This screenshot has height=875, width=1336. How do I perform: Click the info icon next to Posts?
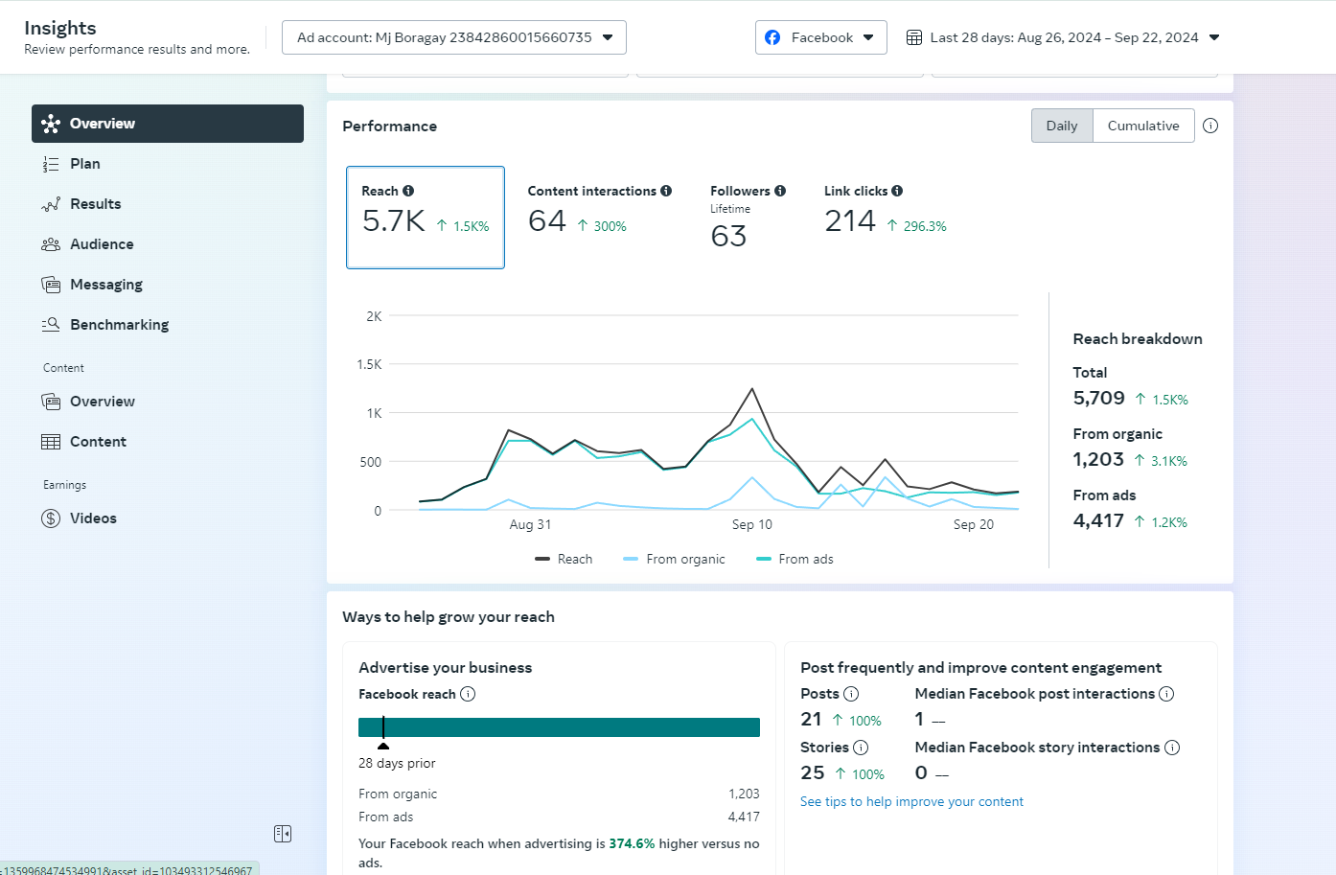[851, 694]
